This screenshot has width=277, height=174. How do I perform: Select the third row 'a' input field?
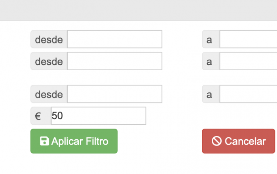pyautogui.click(x=249, y=94)
